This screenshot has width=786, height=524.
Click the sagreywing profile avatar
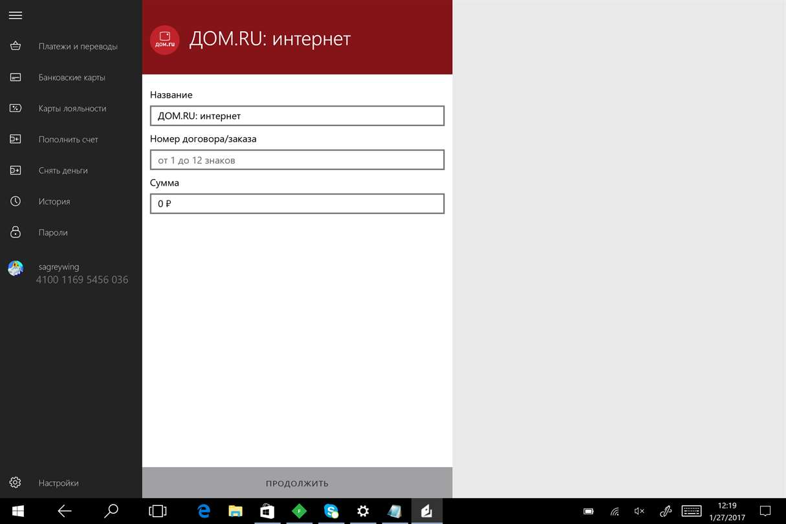16,268
